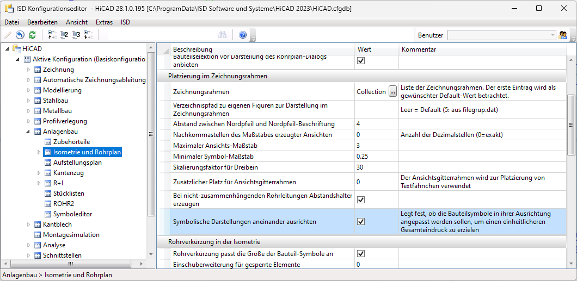
Task: Select Aufstellungsplan in the tree
Action: 77,163
